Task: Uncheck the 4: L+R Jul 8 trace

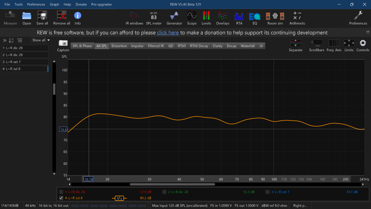Action: point(61,198)
